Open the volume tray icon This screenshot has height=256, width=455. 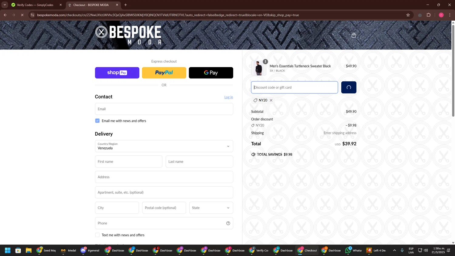tap(426, 250)
